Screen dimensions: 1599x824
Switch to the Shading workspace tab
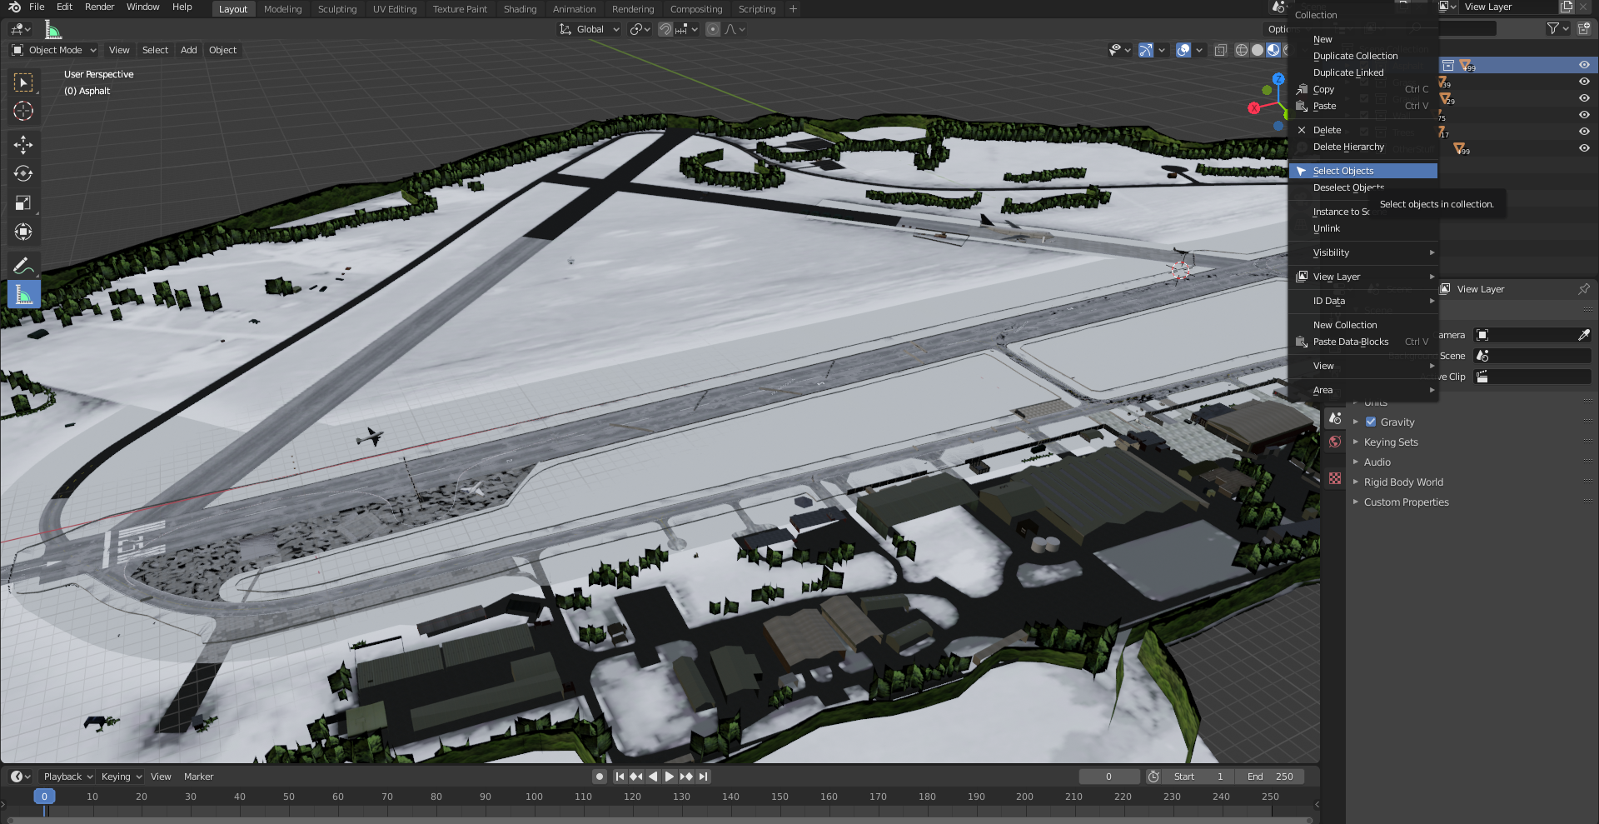[520, 9]
